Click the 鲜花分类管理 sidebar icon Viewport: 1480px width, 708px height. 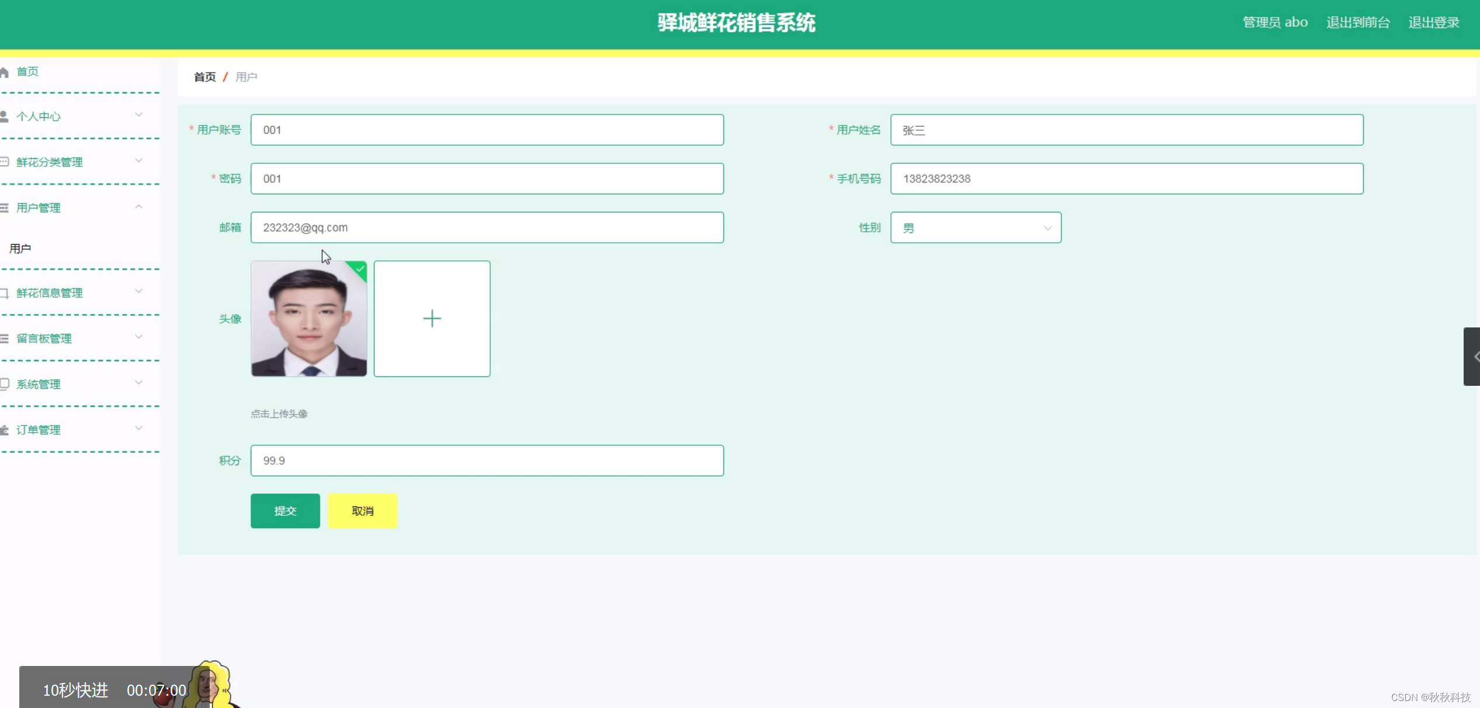pyautogui.click(x=4, y=162)
